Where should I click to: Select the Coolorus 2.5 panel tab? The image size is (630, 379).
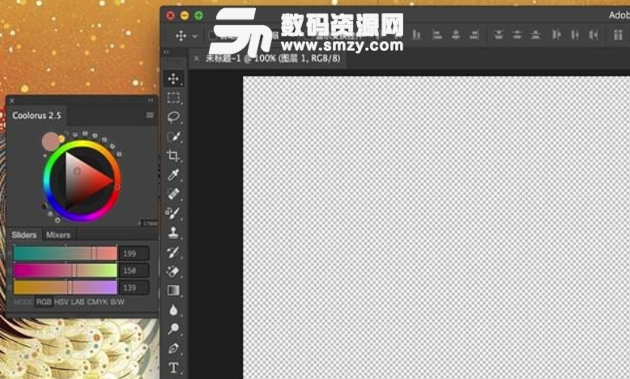(36, 116)
